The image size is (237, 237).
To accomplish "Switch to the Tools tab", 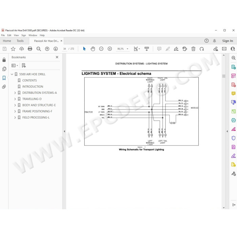I will 20,41.
